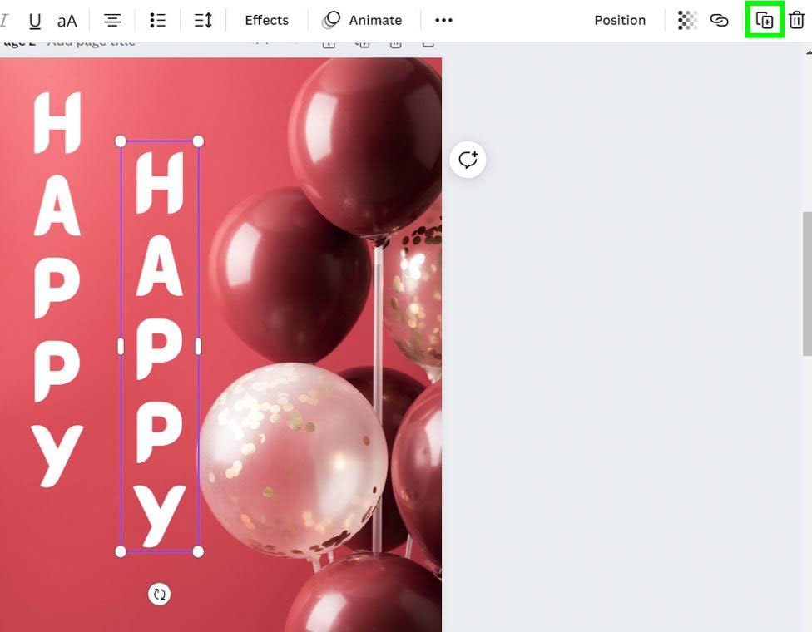Add a link with the chain icon
The width and height of the screenshot is (812, 632).
point(720,21)
